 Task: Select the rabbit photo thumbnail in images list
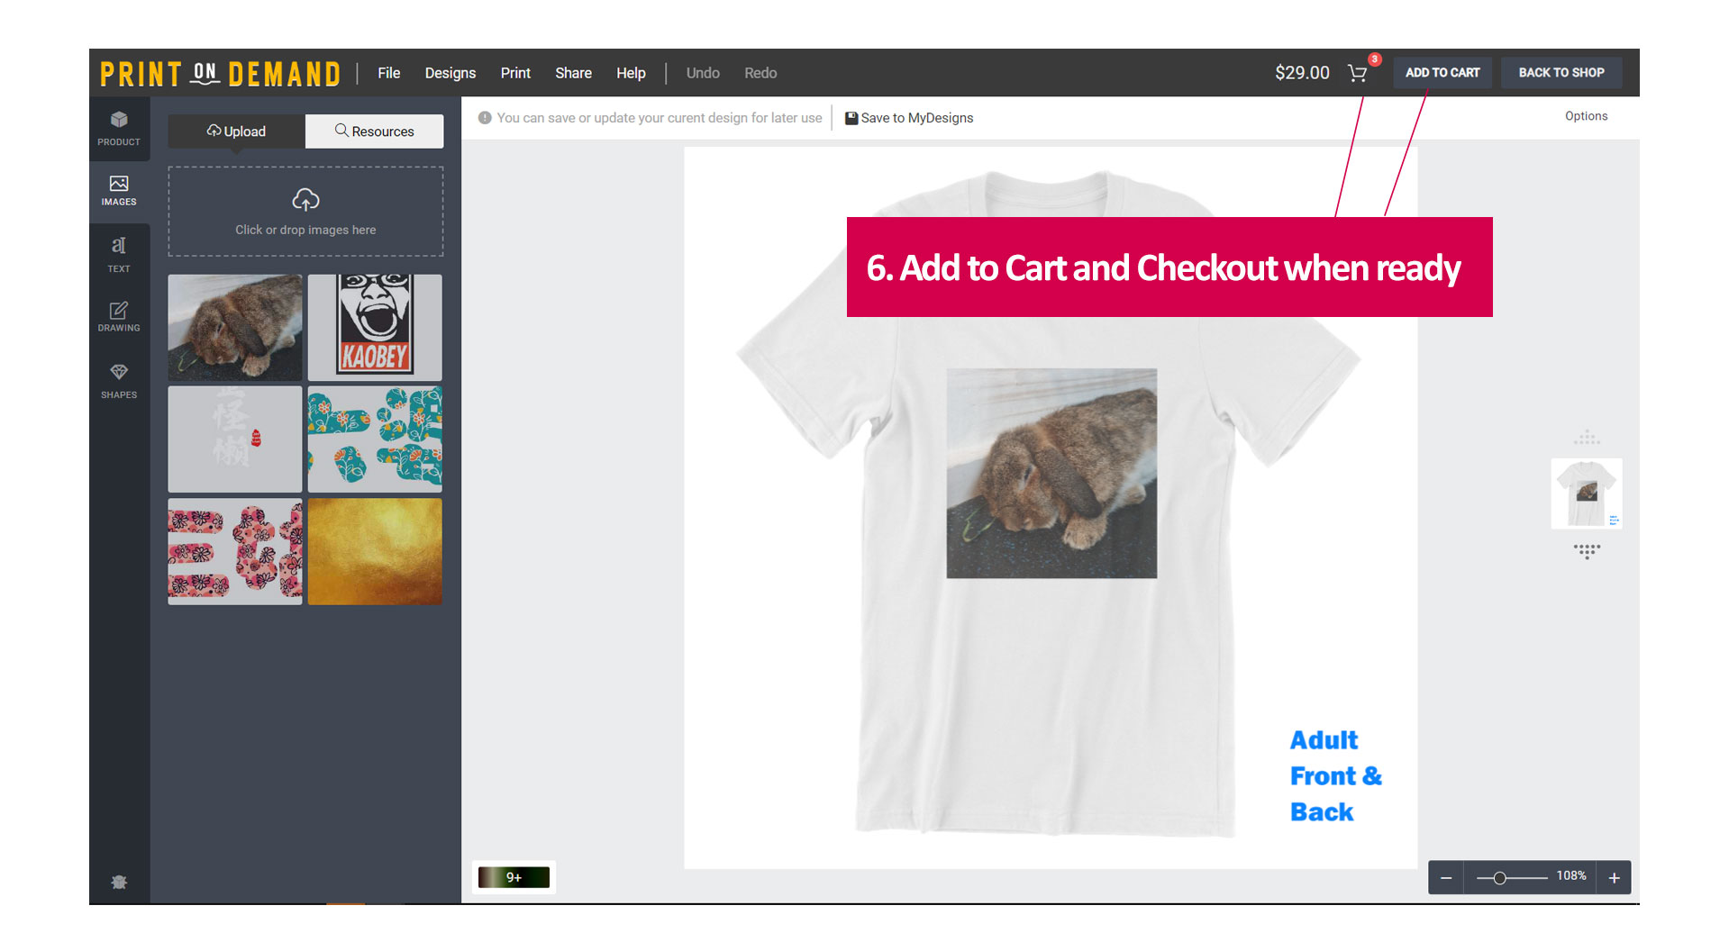click(234, 327)
